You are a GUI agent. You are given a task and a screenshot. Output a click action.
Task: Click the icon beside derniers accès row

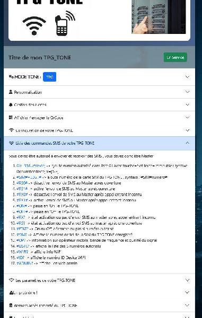coord(11,305)
